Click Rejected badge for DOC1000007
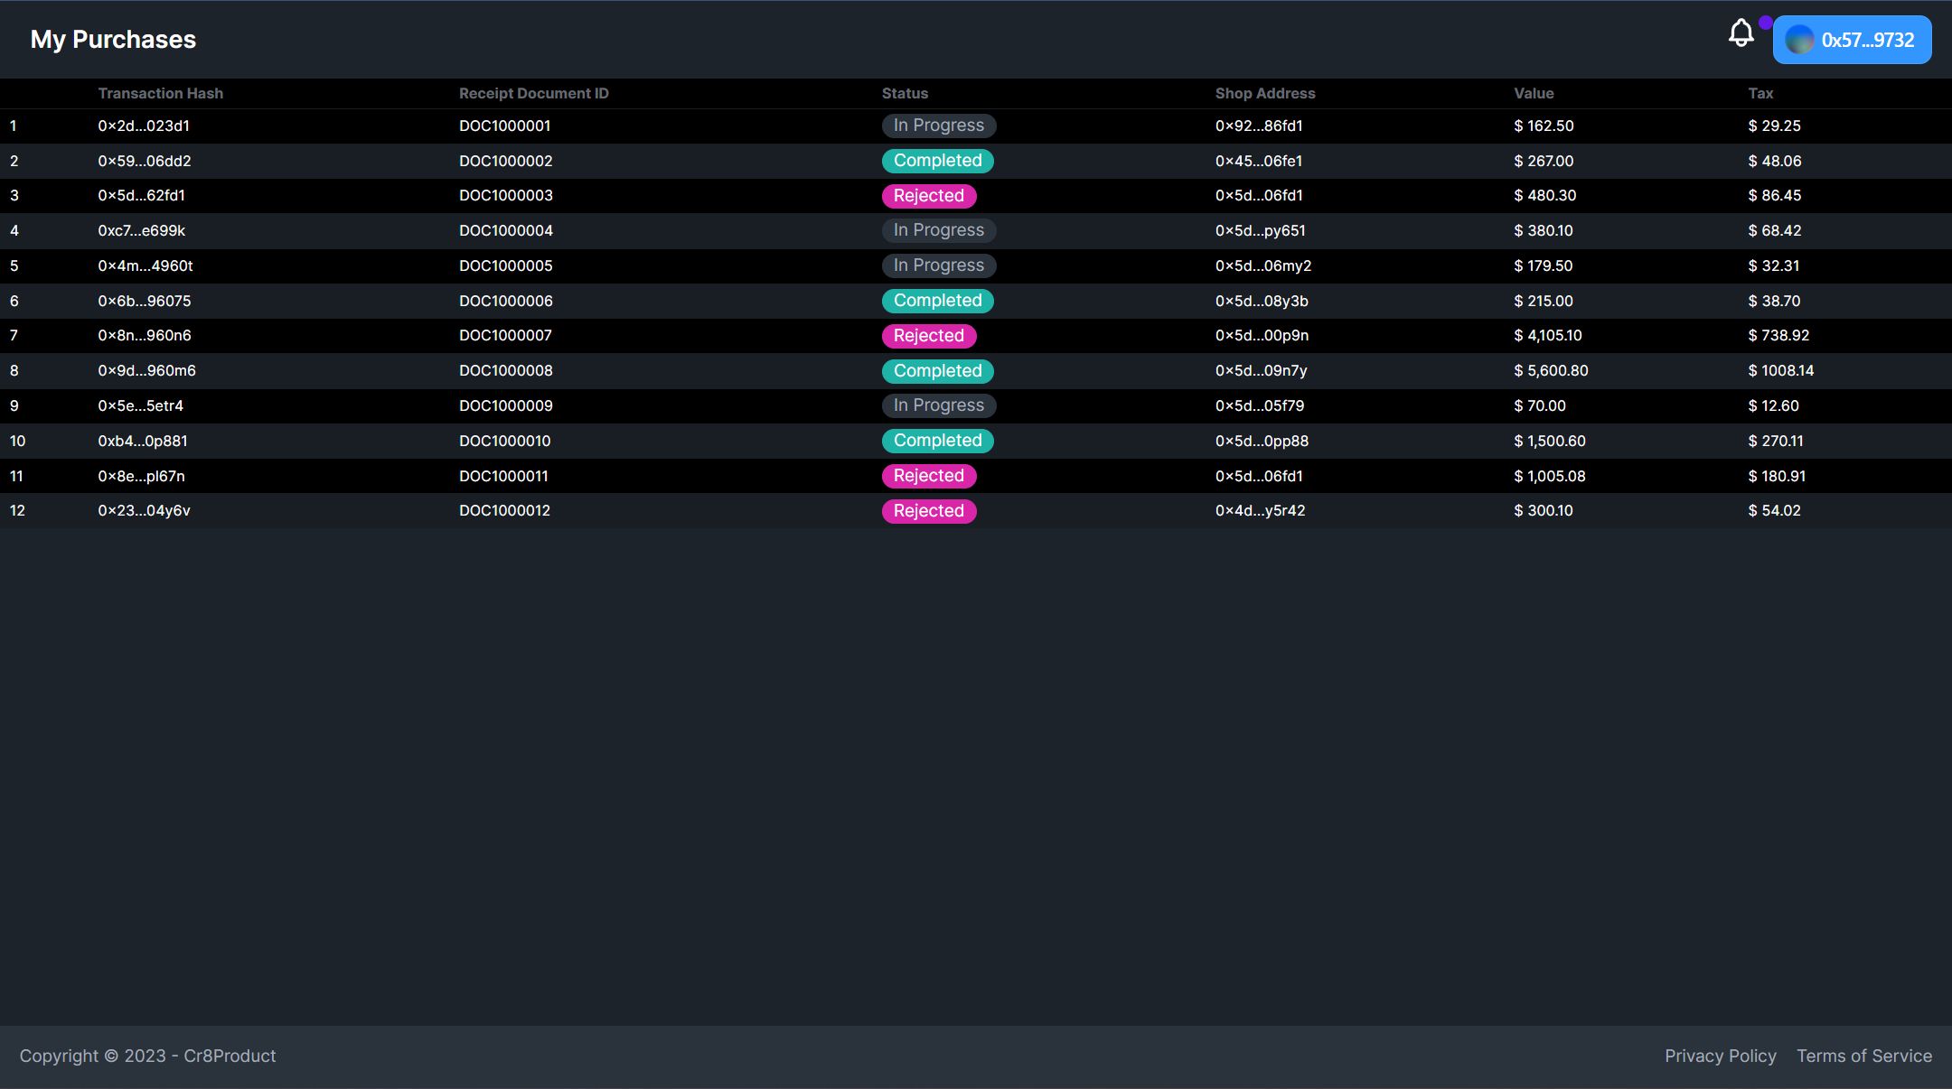Viewport: 1952px width, 1089px height. [x=928, y=336]
